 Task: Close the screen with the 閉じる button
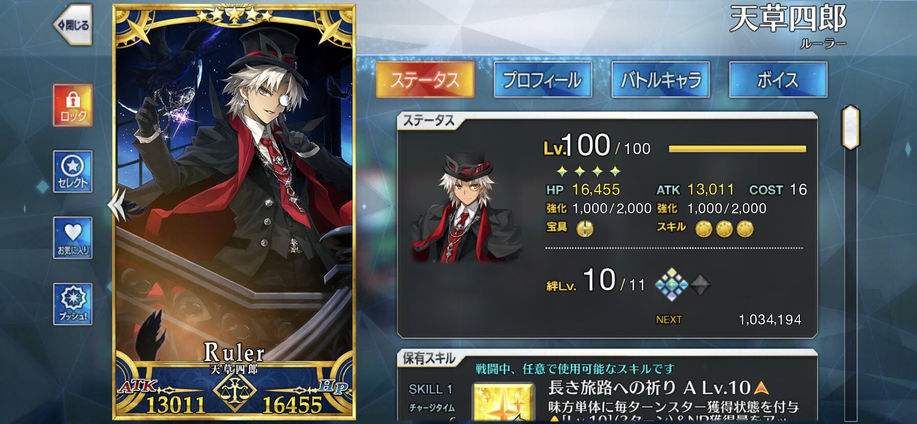pyautogui.click(x=73, y=25)
